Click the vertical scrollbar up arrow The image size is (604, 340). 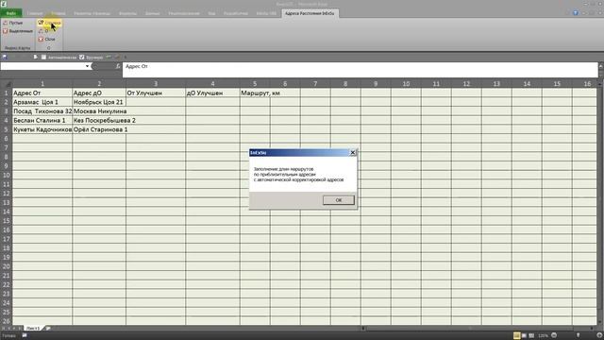(x=600, y=84)
